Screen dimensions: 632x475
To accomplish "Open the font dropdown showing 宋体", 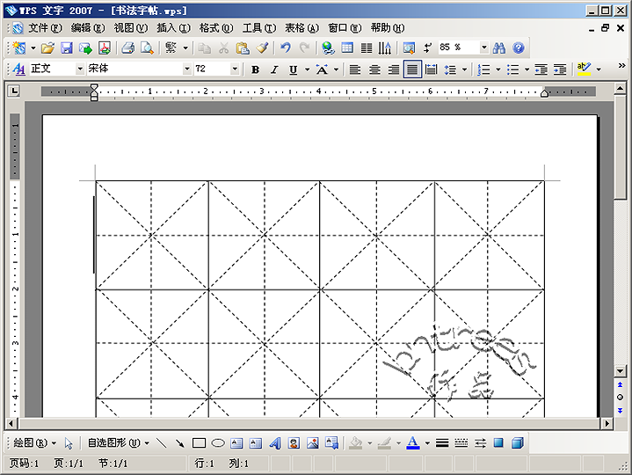I will (x=186, y=69).
